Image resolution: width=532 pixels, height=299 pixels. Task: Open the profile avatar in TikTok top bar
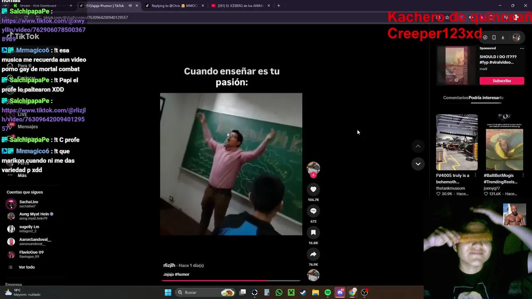pyautogui.click(x=516, y=37)
